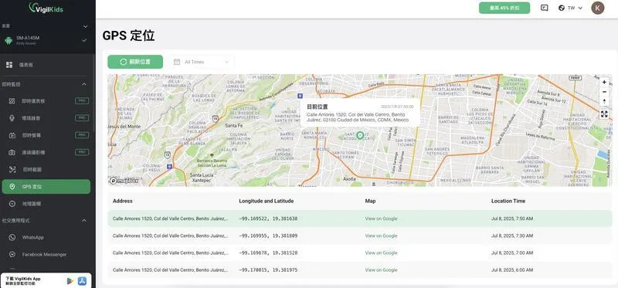Viewport: 618px width, 288px height.
Task: Click the Location Time column header
Action: (x=508, y=201)
